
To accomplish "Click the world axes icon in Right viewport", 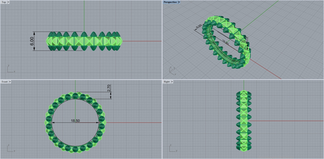I will click(172, 149).
